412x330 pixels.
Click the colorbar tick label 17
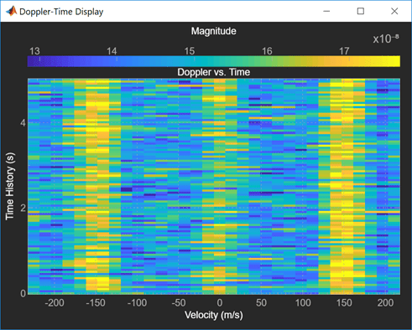344,51
